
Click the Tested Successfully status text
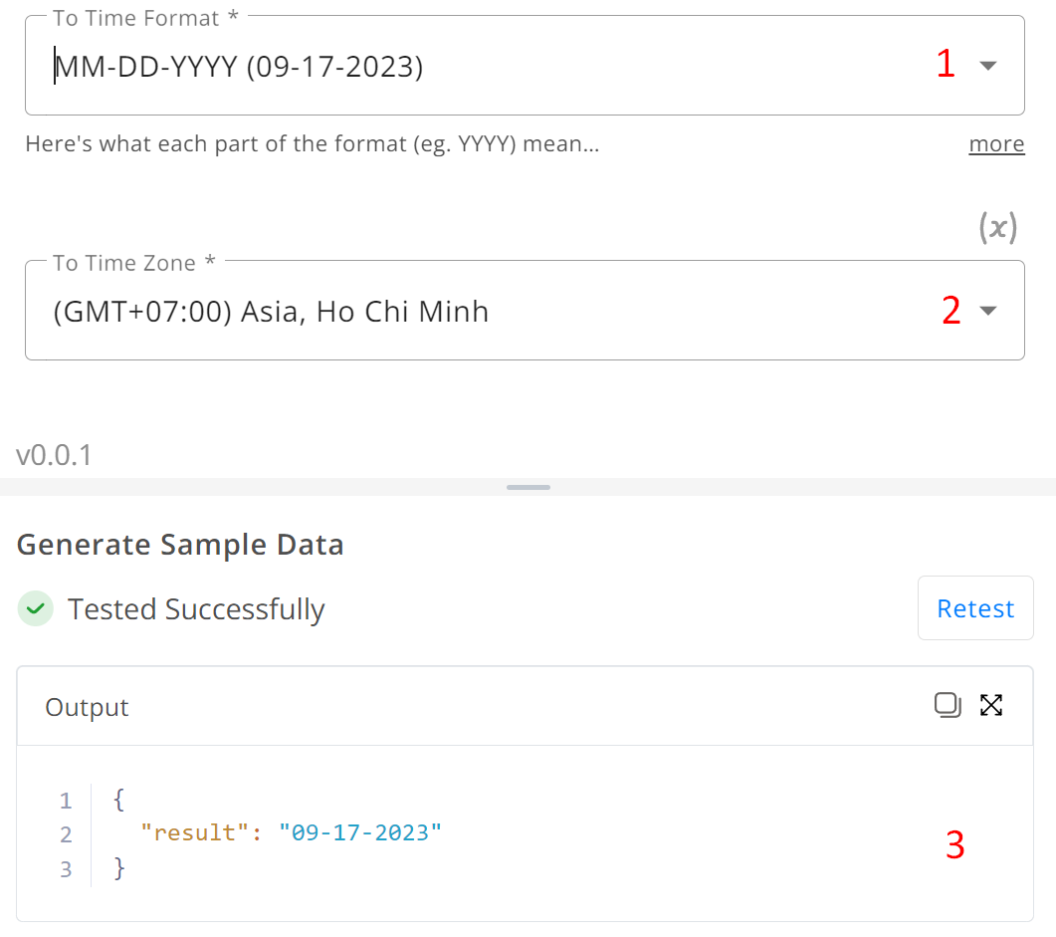point(196,609)
